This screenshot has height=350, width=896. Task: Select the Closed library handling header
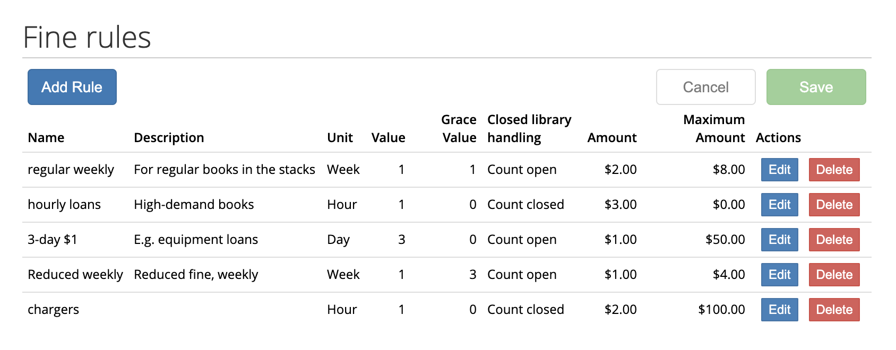pos(529,129)
